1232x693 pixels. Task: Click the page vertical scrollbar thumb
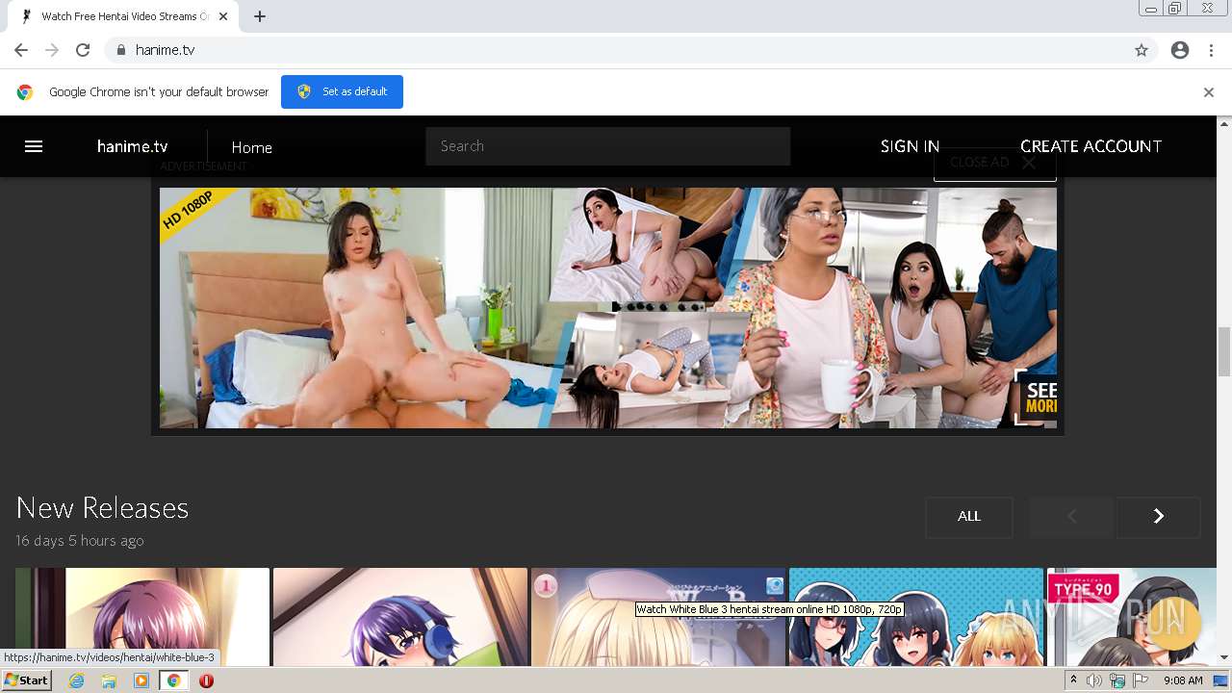point(1224,351)
